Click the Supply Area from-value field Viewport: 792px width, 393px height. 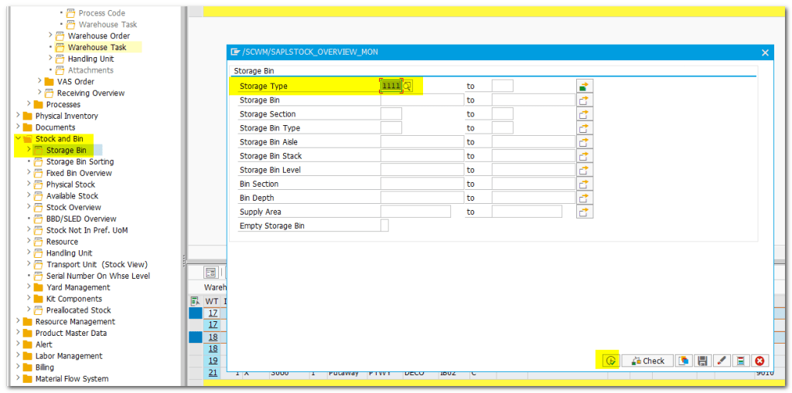(415, 212)
